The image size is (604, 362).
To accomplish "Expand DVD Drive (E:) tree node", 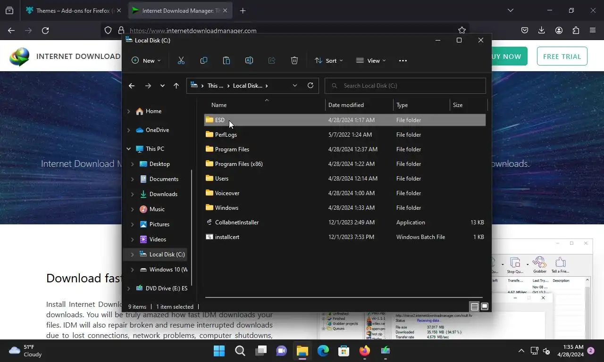I will pos(128,288).
